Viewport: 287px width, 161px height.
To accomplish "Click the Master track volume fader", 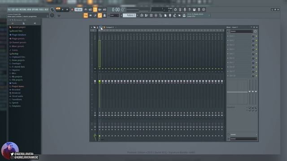I will 95,81.
